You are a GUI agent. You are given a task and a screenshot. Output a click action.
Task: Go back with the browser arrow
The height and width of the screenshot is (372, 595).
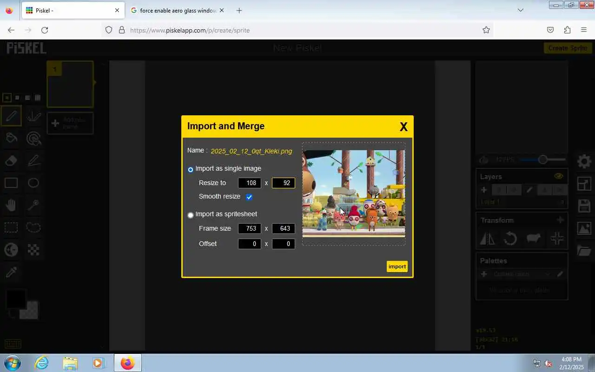(x=11, y=30)
